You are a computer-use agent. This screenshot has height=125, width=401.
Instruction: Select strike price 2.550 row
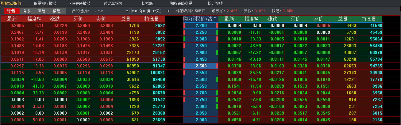[201, 73]
